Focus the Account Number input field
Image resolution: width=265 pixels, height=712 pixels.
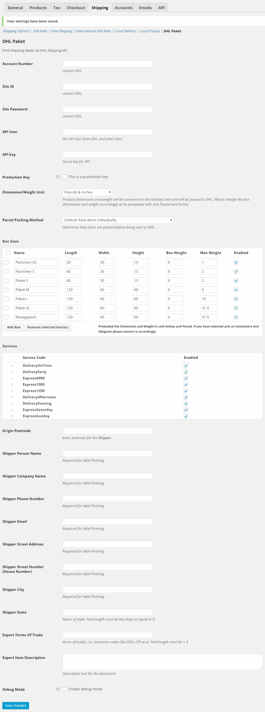point(107,64)
